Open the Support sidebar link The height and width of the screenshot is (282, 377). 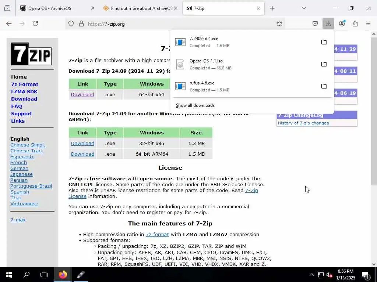(x=21, y=114)
